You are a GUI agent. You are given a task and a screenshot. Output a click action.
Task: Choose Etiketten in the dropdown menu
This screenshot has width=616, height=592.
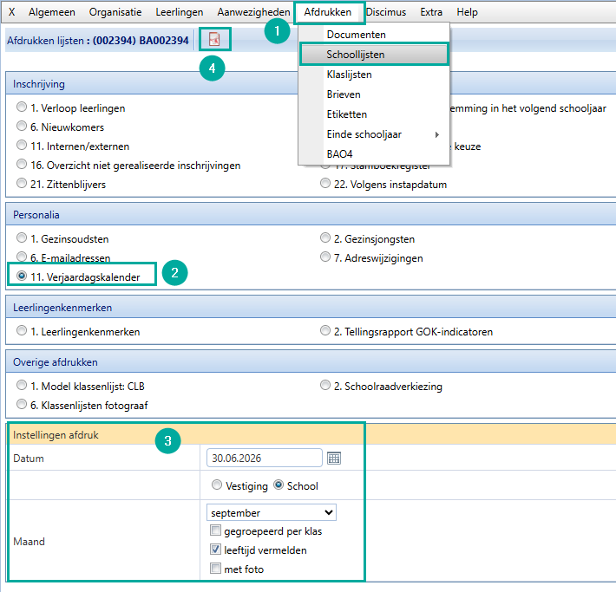point(374,114)
